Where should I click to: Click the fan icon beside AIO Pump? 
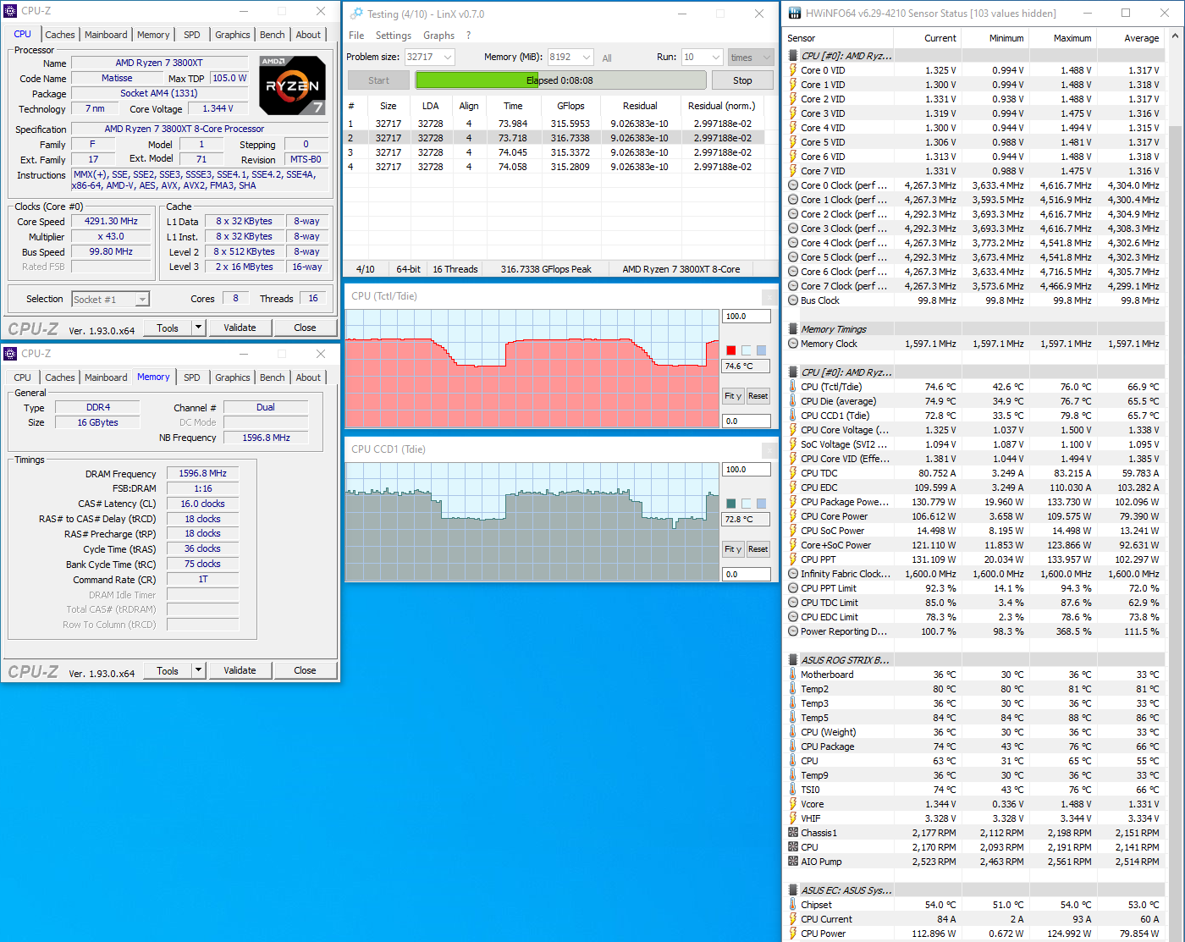click(793, 862)
